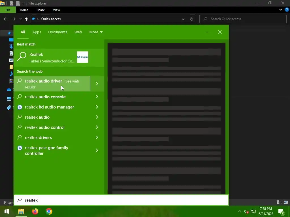This screenshot has height=217, width=290.
Task: Switch to details view layout
Action: (x=280, y=202)
